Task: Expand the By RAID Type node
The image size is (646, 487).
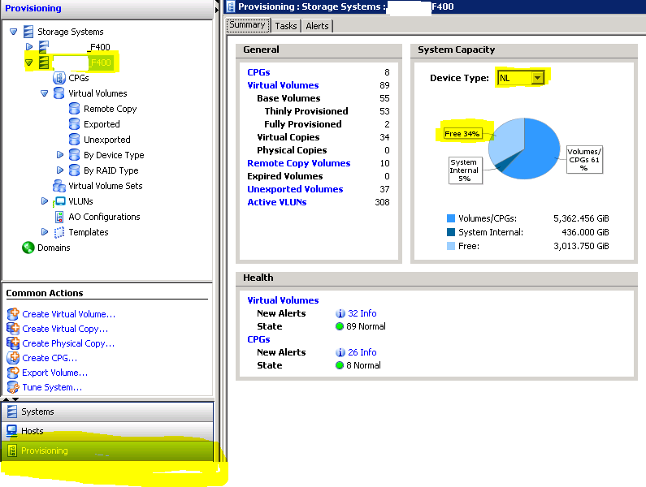Action: tap(60, 170)
